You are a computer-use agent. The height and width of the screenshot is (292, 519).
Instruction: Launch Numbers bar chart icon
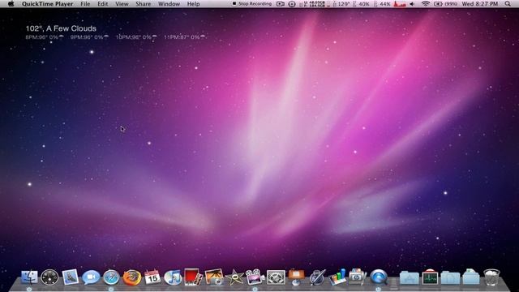(x=337, y=277)
